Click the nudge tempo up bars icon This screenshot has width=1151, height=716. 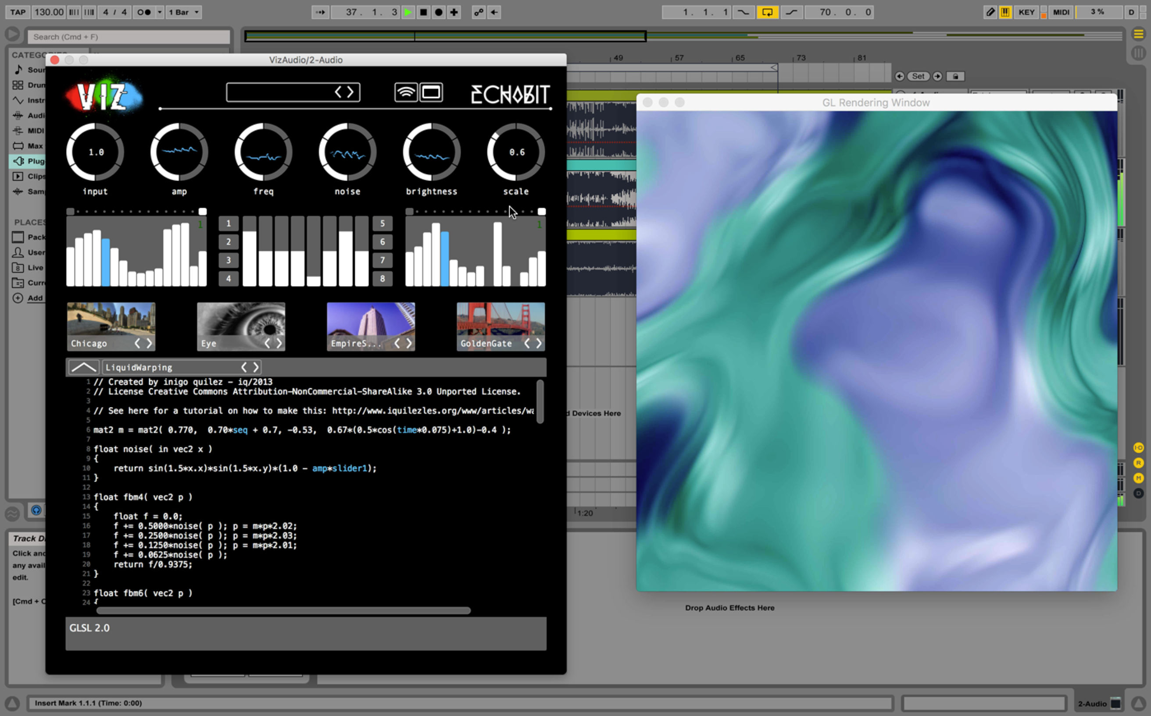[89, 12]
